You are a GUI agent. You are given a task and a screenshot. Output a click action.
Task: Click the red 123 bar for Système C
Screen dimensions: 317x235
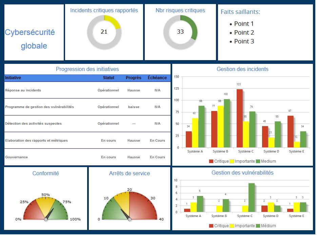240,118
